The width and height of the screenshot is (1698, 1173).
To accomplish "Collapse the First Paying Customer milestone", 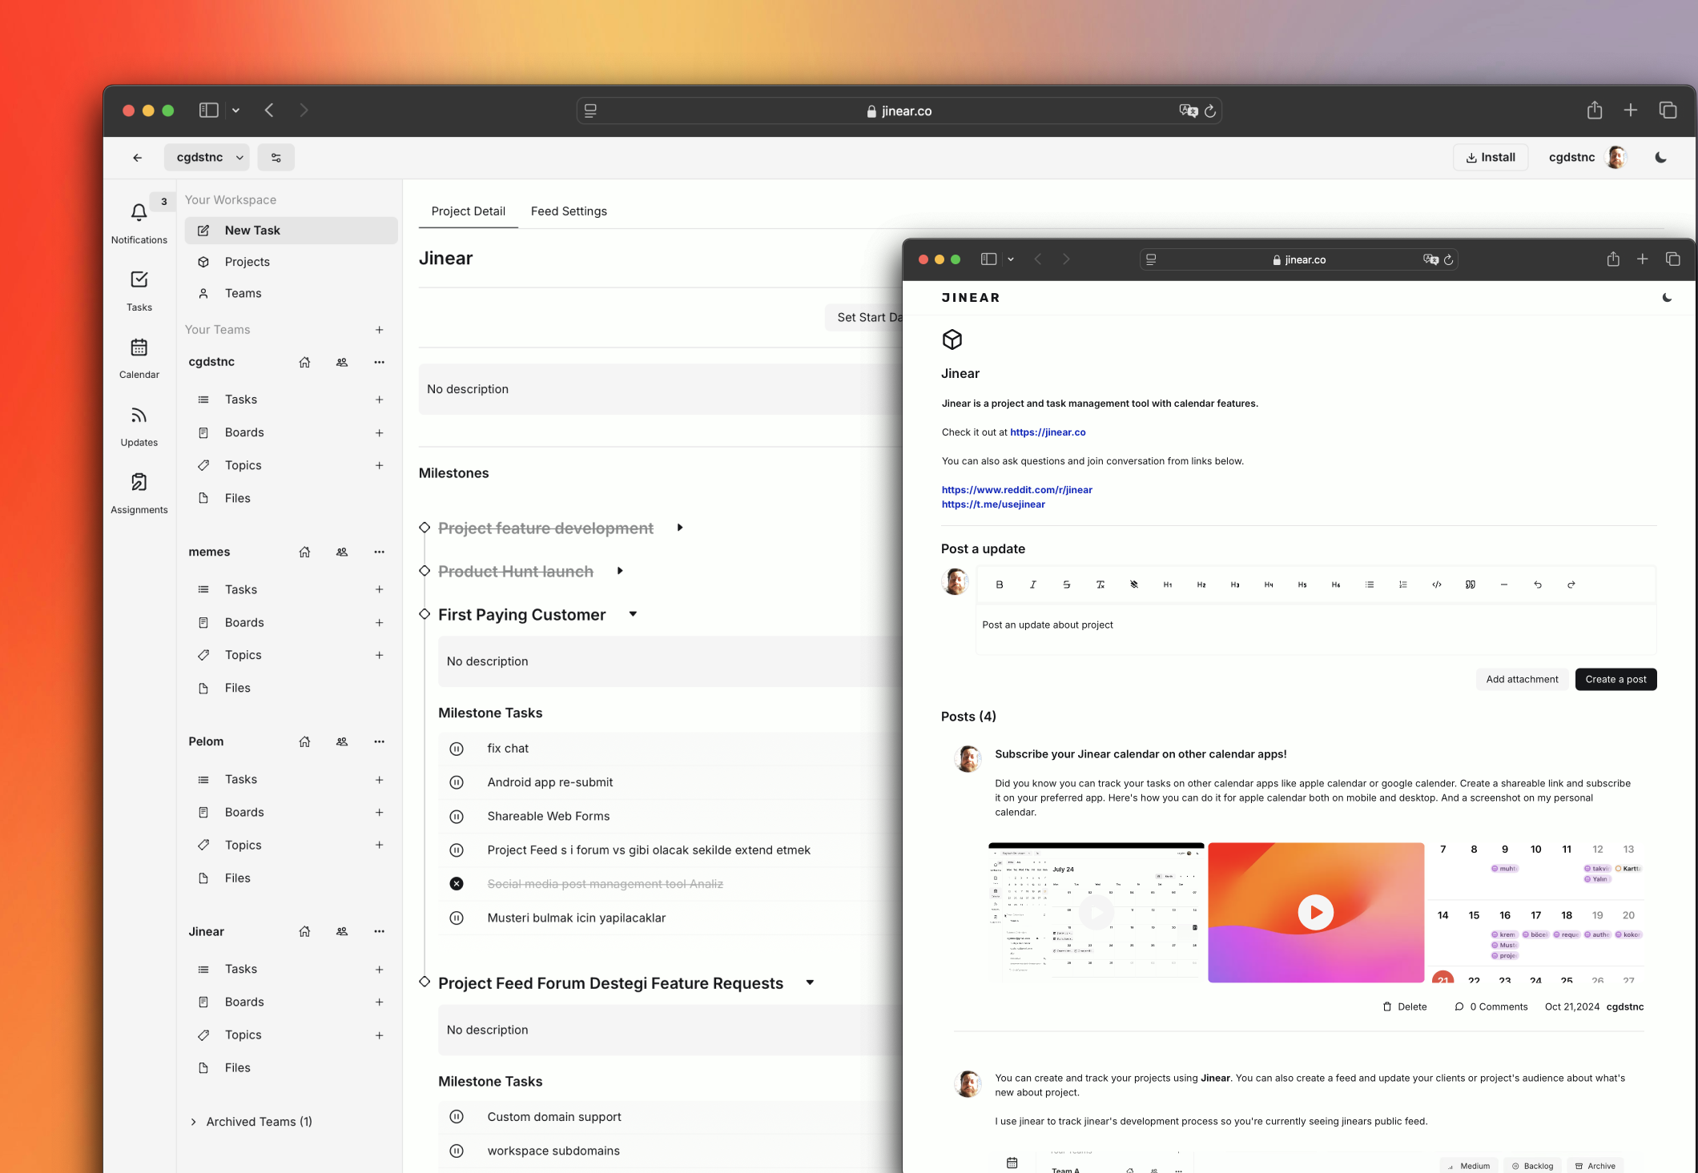I will [633, 614].
